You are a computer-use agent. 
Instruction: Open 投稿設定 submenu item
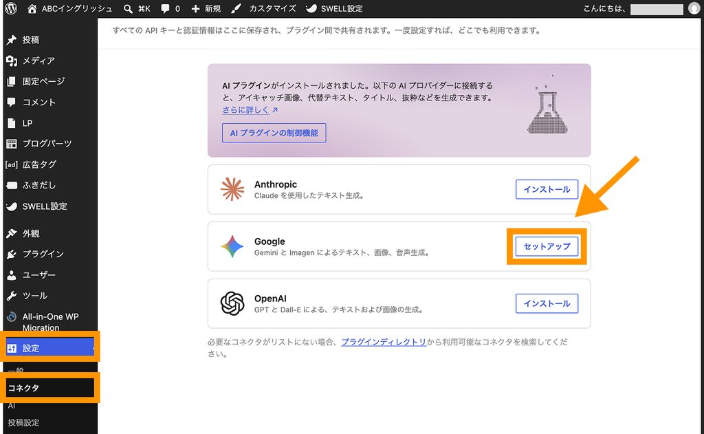coord(23,422)
